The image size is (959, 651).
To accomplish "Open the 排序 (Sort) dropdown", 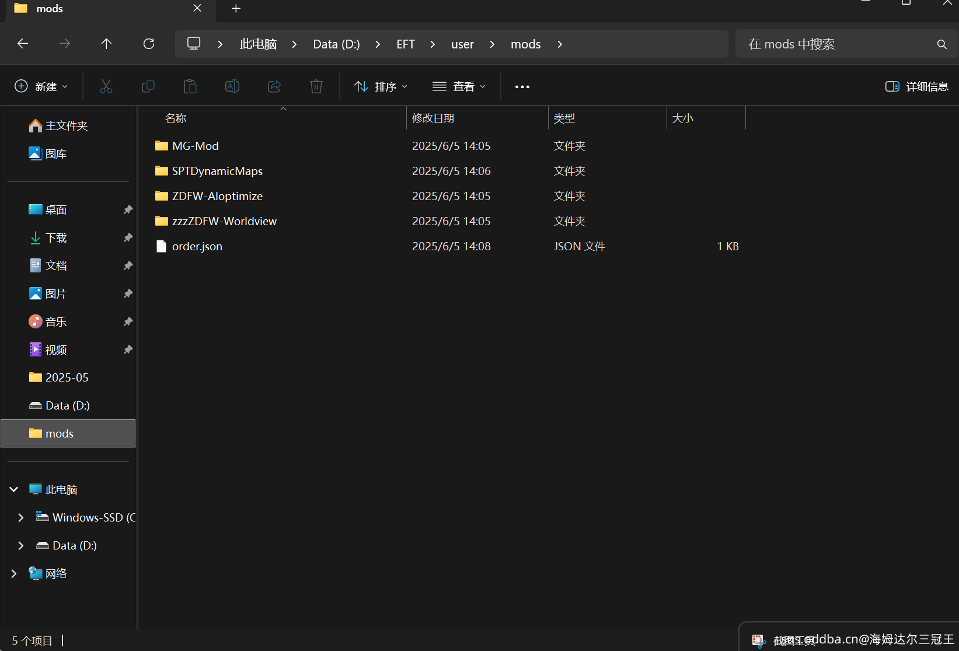I will click(381, 86).
